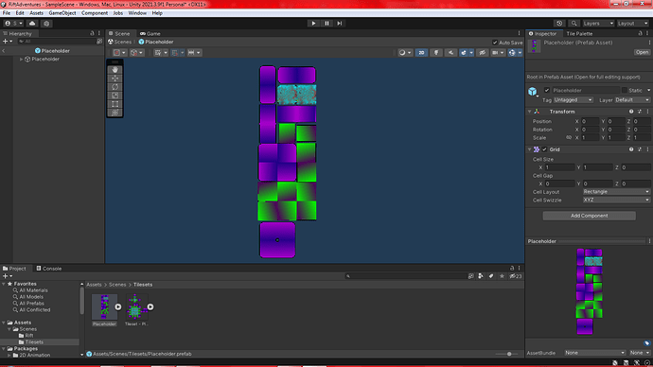Lock the Inspector panel

click(x=641, y=33)
